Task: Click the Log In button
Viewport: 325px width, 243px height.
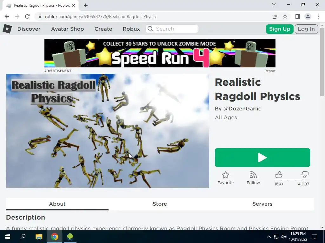Action: [306, 29]
